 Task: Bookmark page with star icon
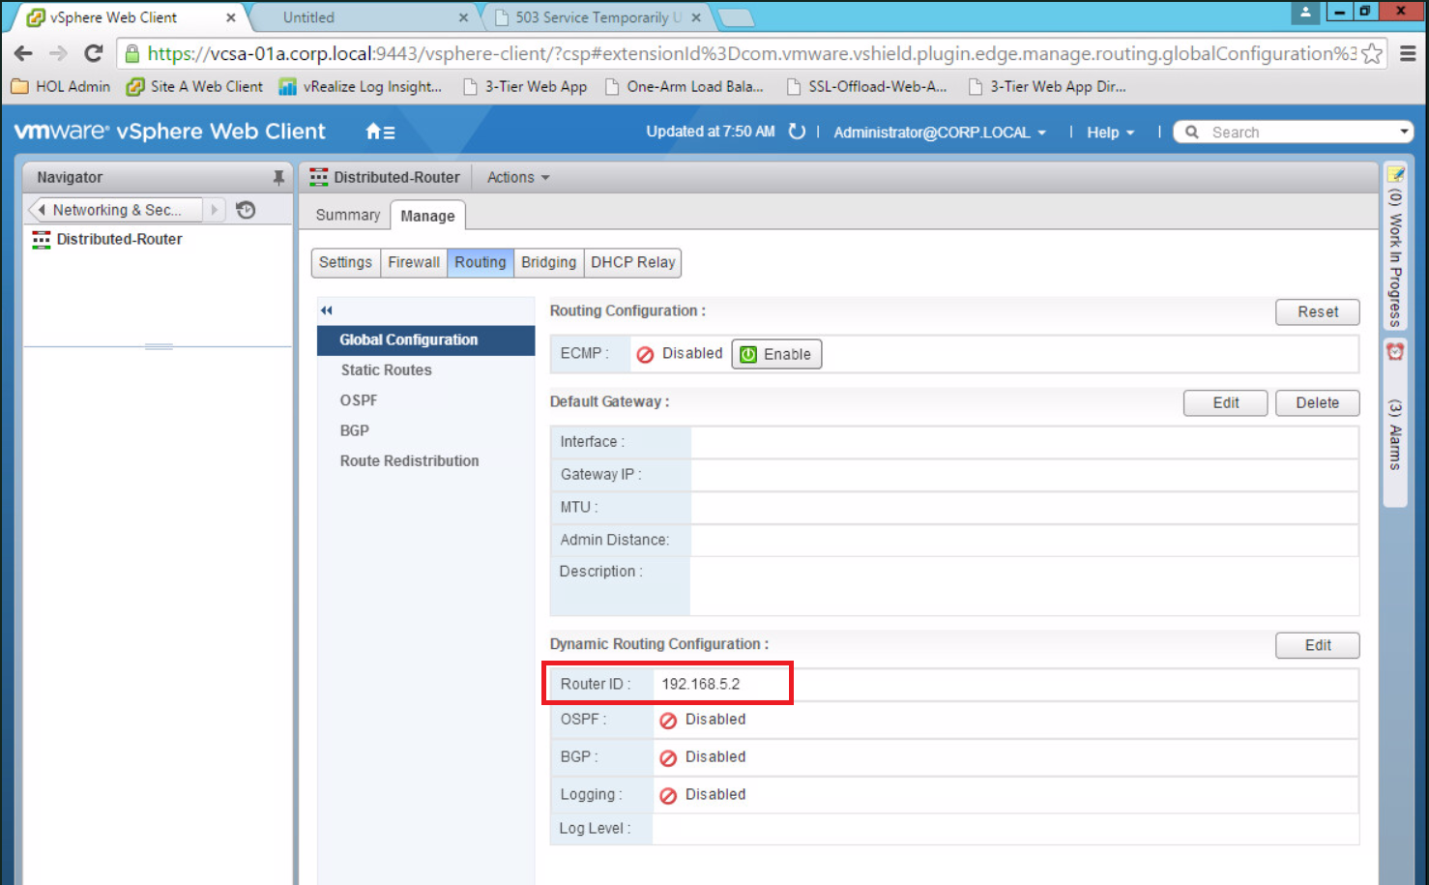(1371, 54)
